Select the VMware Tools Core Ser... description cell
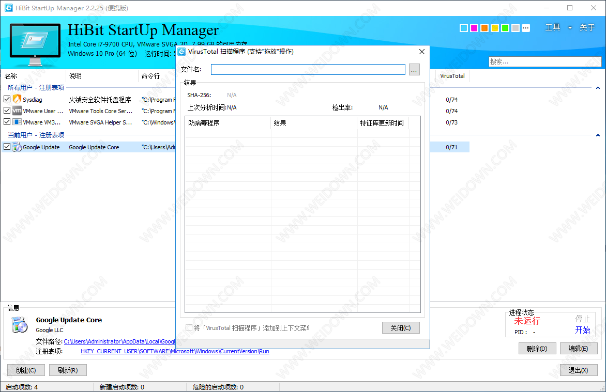 (101, 111)
